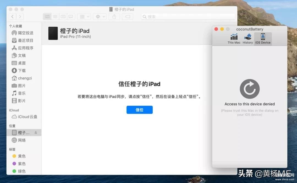Click the Share toolbar button
The height and width of the screenshot is (183, 297).
point(114,17)
